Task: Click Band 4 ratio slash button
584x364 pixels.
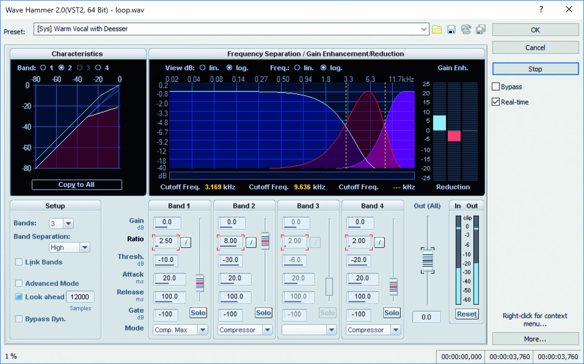Action: [379, 242]
